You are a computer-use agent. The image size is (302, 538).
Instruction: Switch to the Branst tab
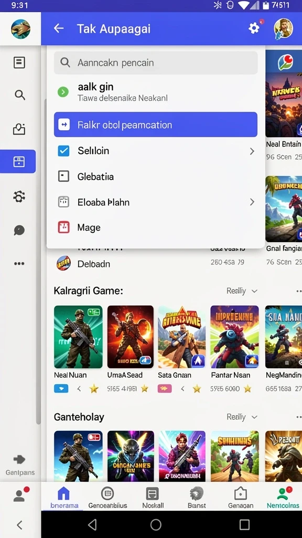click(x=197, y=497)
